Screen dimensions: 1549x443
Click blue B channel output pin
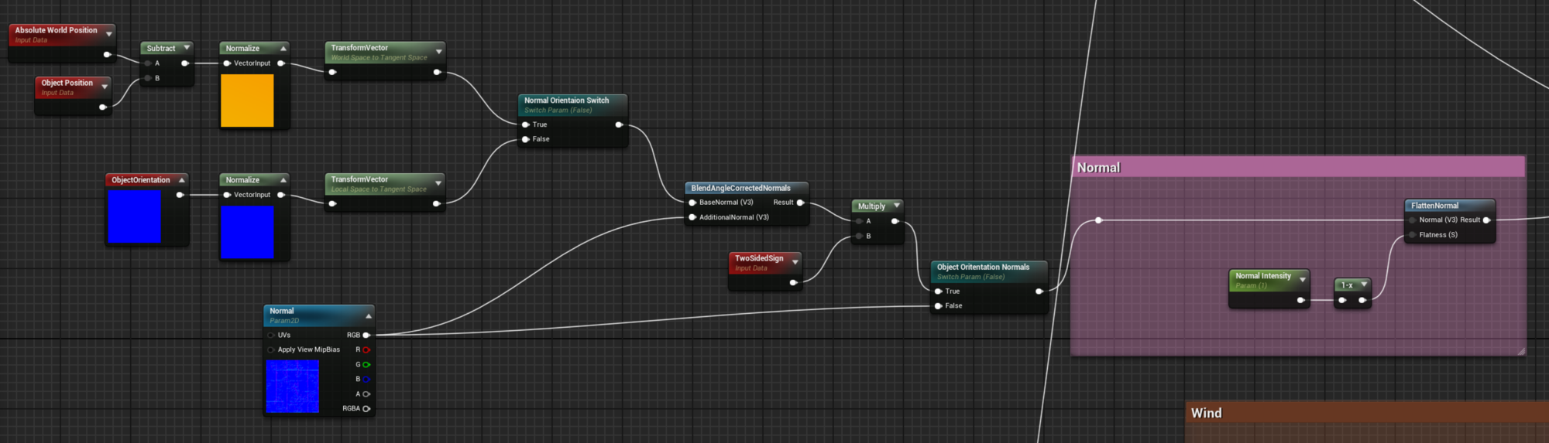(x=366, y=380)
